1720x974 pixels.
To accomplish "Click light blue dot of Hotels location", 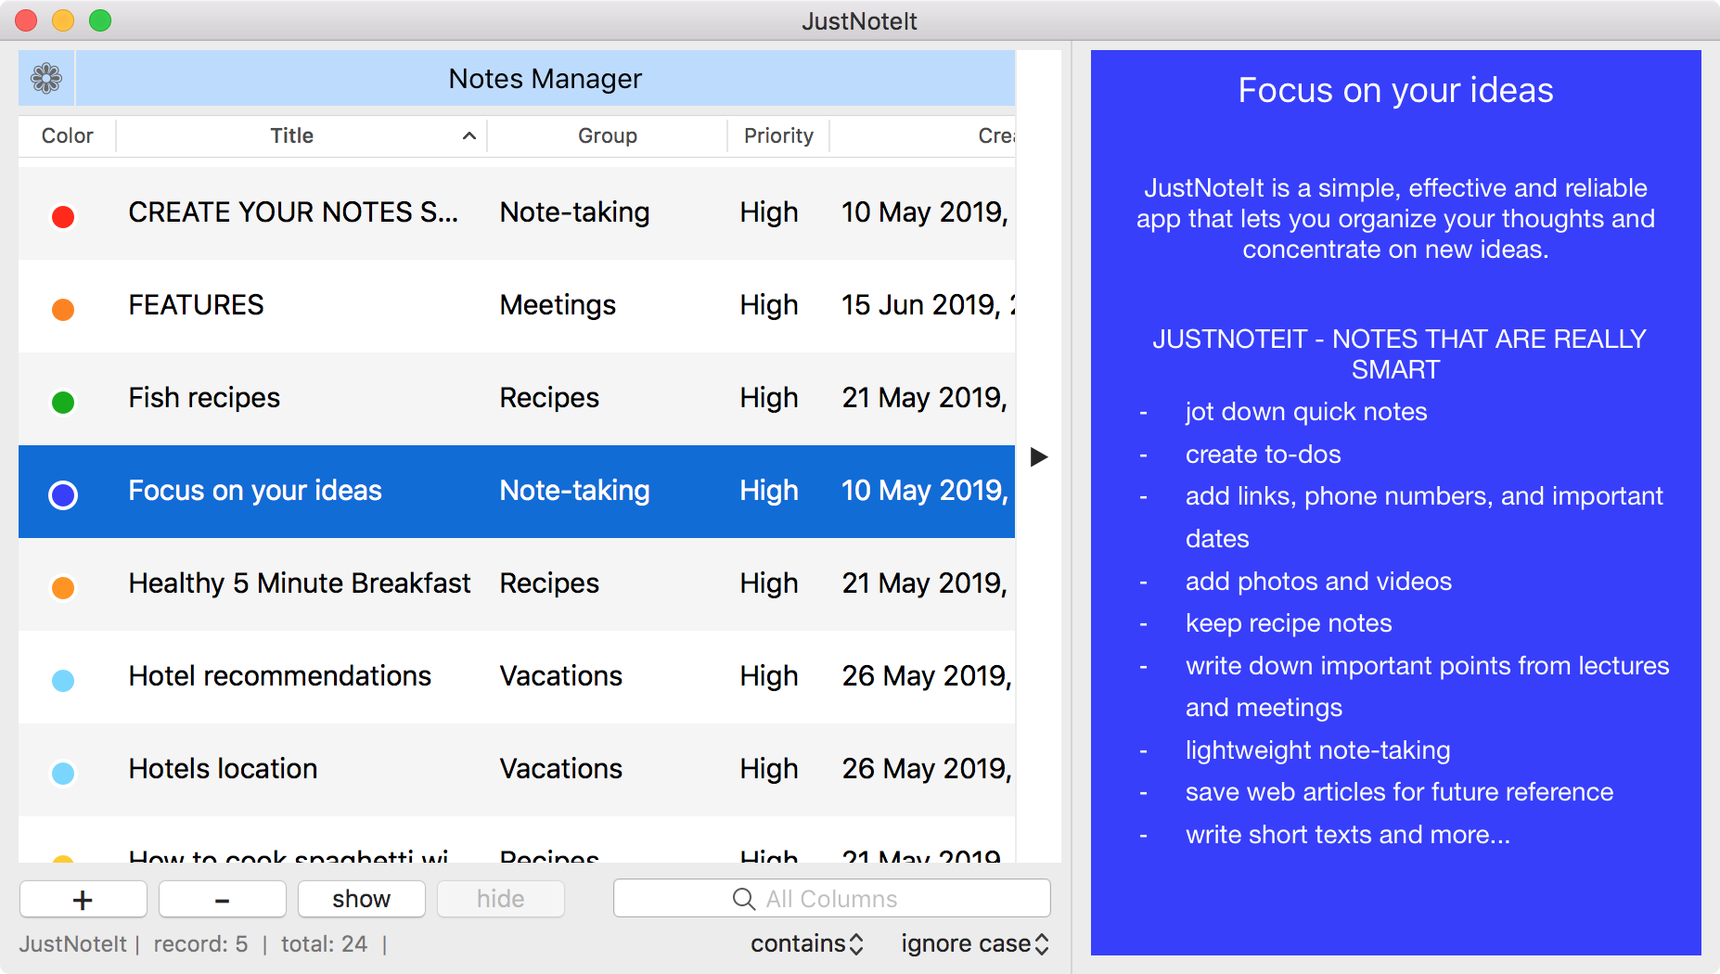I will [63, 773].
